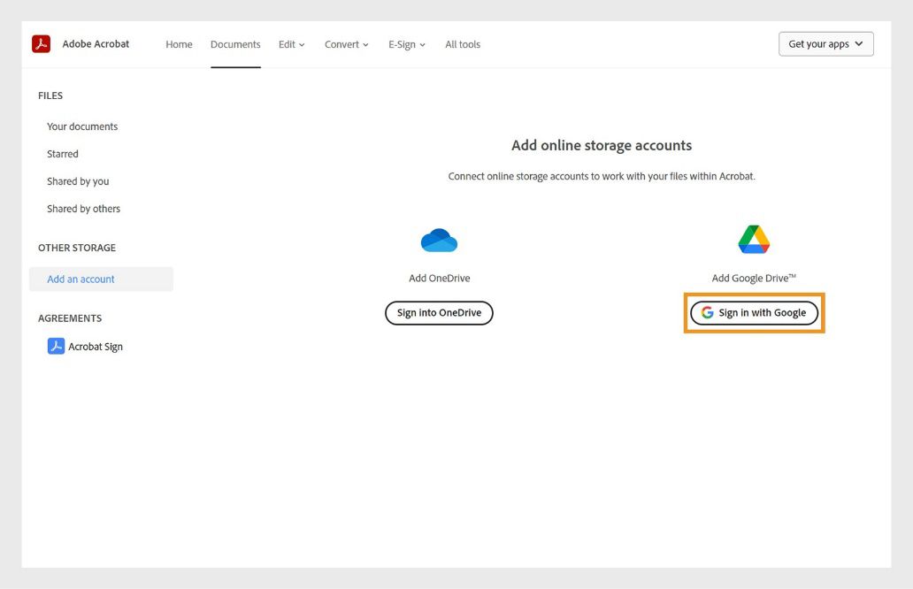Click the Adobe Acrobat PDF logo icon
Viewport: 913px width, 589px height.
(40, 42)
